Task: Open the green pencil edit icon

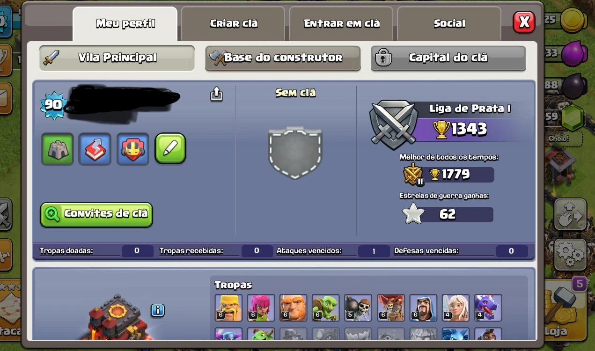Action: coord(170,149)
